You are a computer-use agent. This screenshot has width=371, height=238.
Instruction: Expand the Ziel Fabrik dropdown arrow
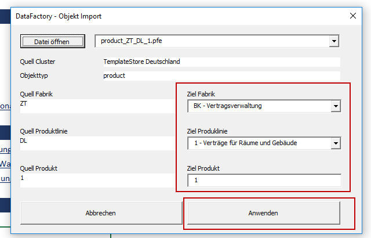(x=335, y=106)
